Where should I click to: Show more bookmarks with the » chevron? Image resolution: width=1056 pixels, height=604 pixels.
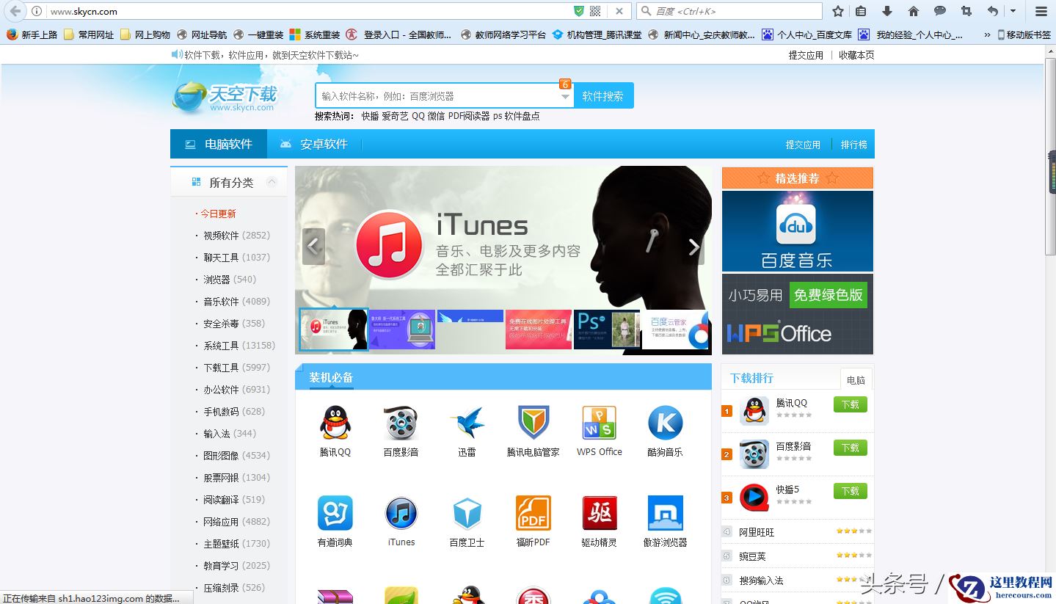click(x=987, y=34)
